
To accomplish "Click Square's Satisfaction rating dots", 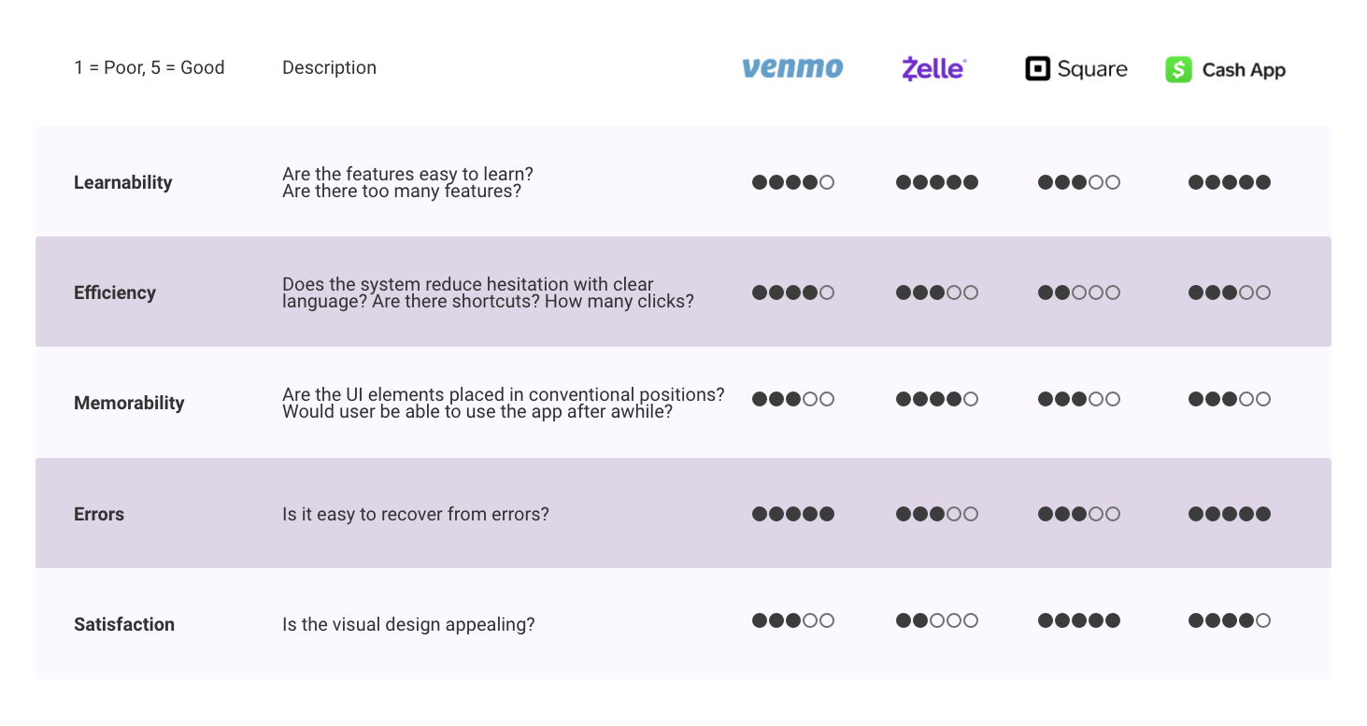I will click(x=1079, y=620).
